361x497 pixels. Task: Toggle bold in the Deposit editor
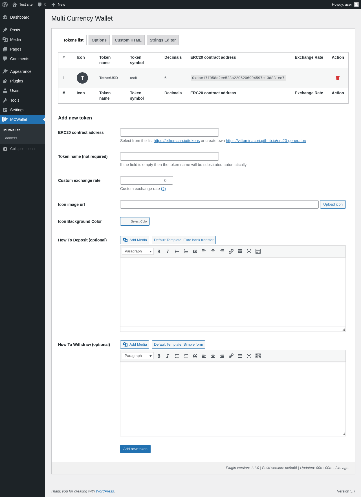159,251
